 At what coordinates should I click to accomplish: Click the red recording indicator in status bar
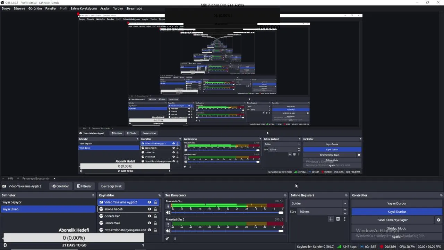pyautogui.click(x=382, y=247)
